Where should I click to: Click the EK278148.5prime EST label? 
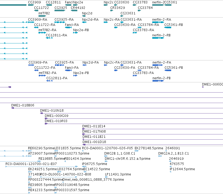pyautogui.click(x=149, y=148)
